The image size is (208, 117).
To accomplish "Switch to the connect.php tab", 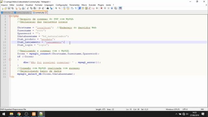I will pyautogui.click(x=40, y=13).
